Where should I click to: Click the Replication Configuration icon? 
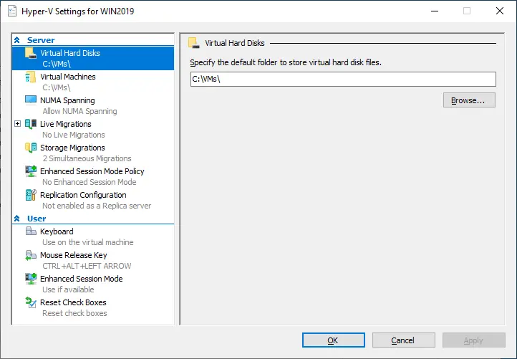pos(31,195)
